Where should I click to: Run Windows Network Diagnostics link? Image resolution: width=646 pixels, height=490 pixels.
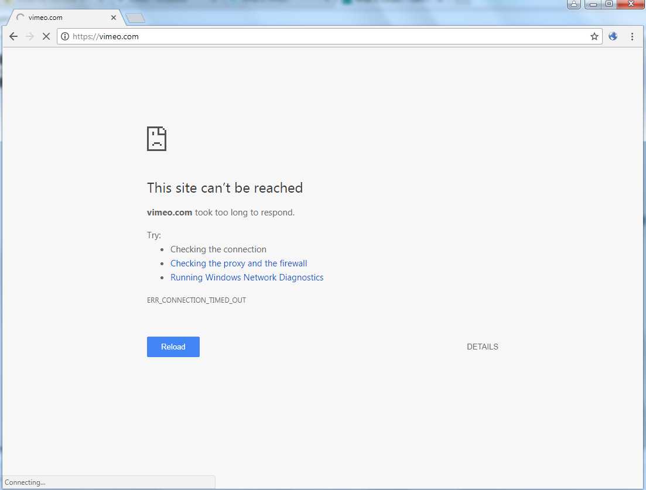click(247, 277)
